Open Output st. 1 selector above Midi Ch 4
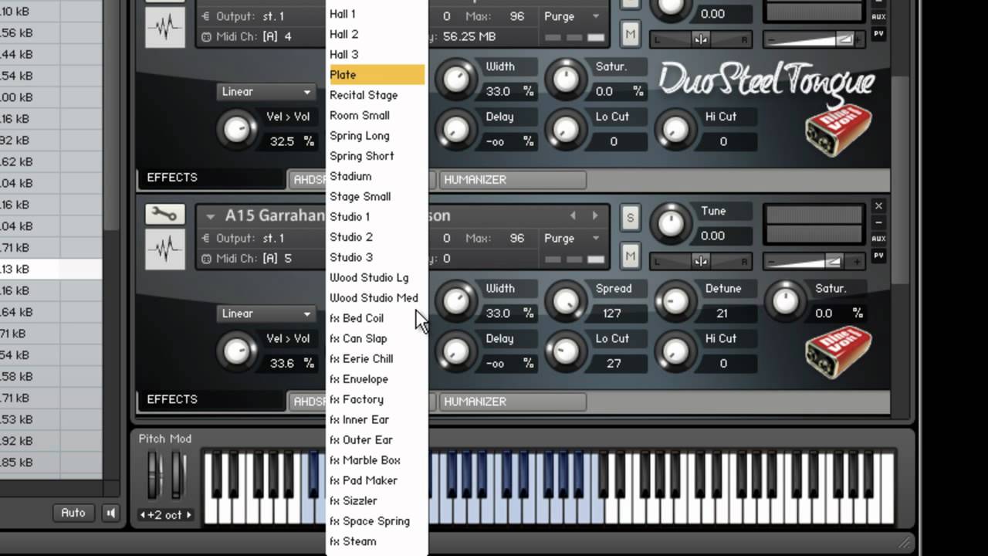This screenshot has height=556, width=988. [x=264, y=16]
